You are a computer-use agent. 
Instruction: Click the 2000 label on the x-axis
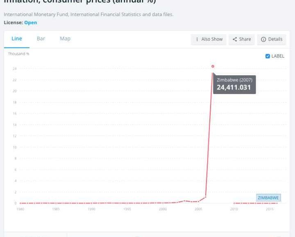click(x=163, y=209)
